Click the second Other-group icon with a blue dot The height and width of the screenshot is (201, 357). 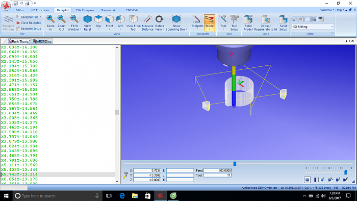pyautogui.click(x=301, y=19)
